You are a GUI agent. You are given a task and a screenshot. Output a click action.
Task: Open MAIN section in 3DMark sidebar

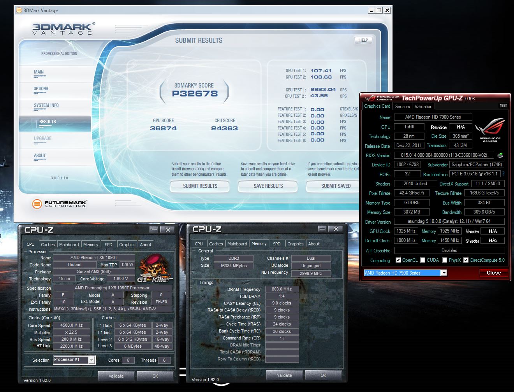pyautogui.click(x=39, y=72)
